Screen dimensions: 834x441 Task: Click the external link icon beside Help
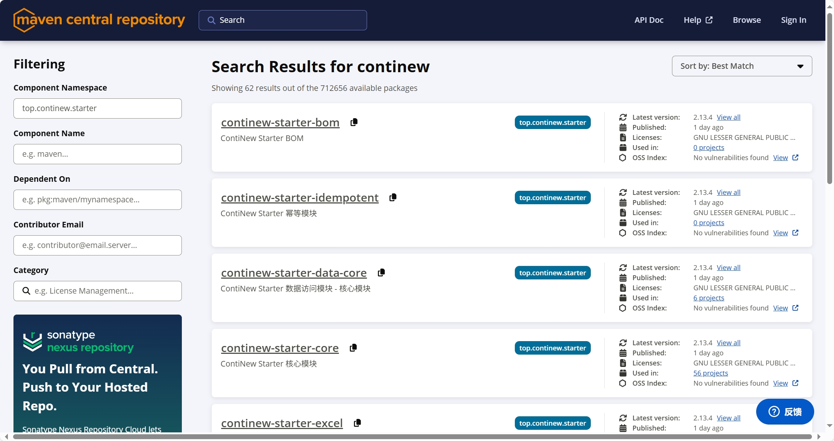coord(709,20)
